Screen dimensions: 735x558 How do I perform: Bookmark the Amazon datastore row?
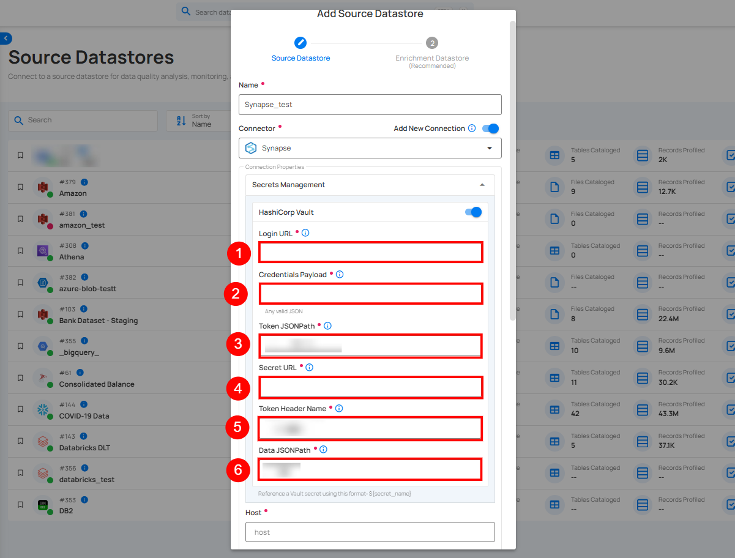(x=20, y=187)
